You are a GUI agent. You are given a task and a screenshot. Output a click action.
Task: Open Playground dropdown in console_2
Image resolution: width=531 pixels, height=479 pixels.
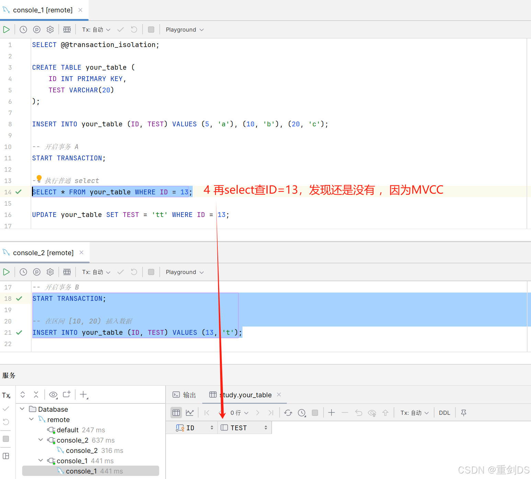point(185,272)
